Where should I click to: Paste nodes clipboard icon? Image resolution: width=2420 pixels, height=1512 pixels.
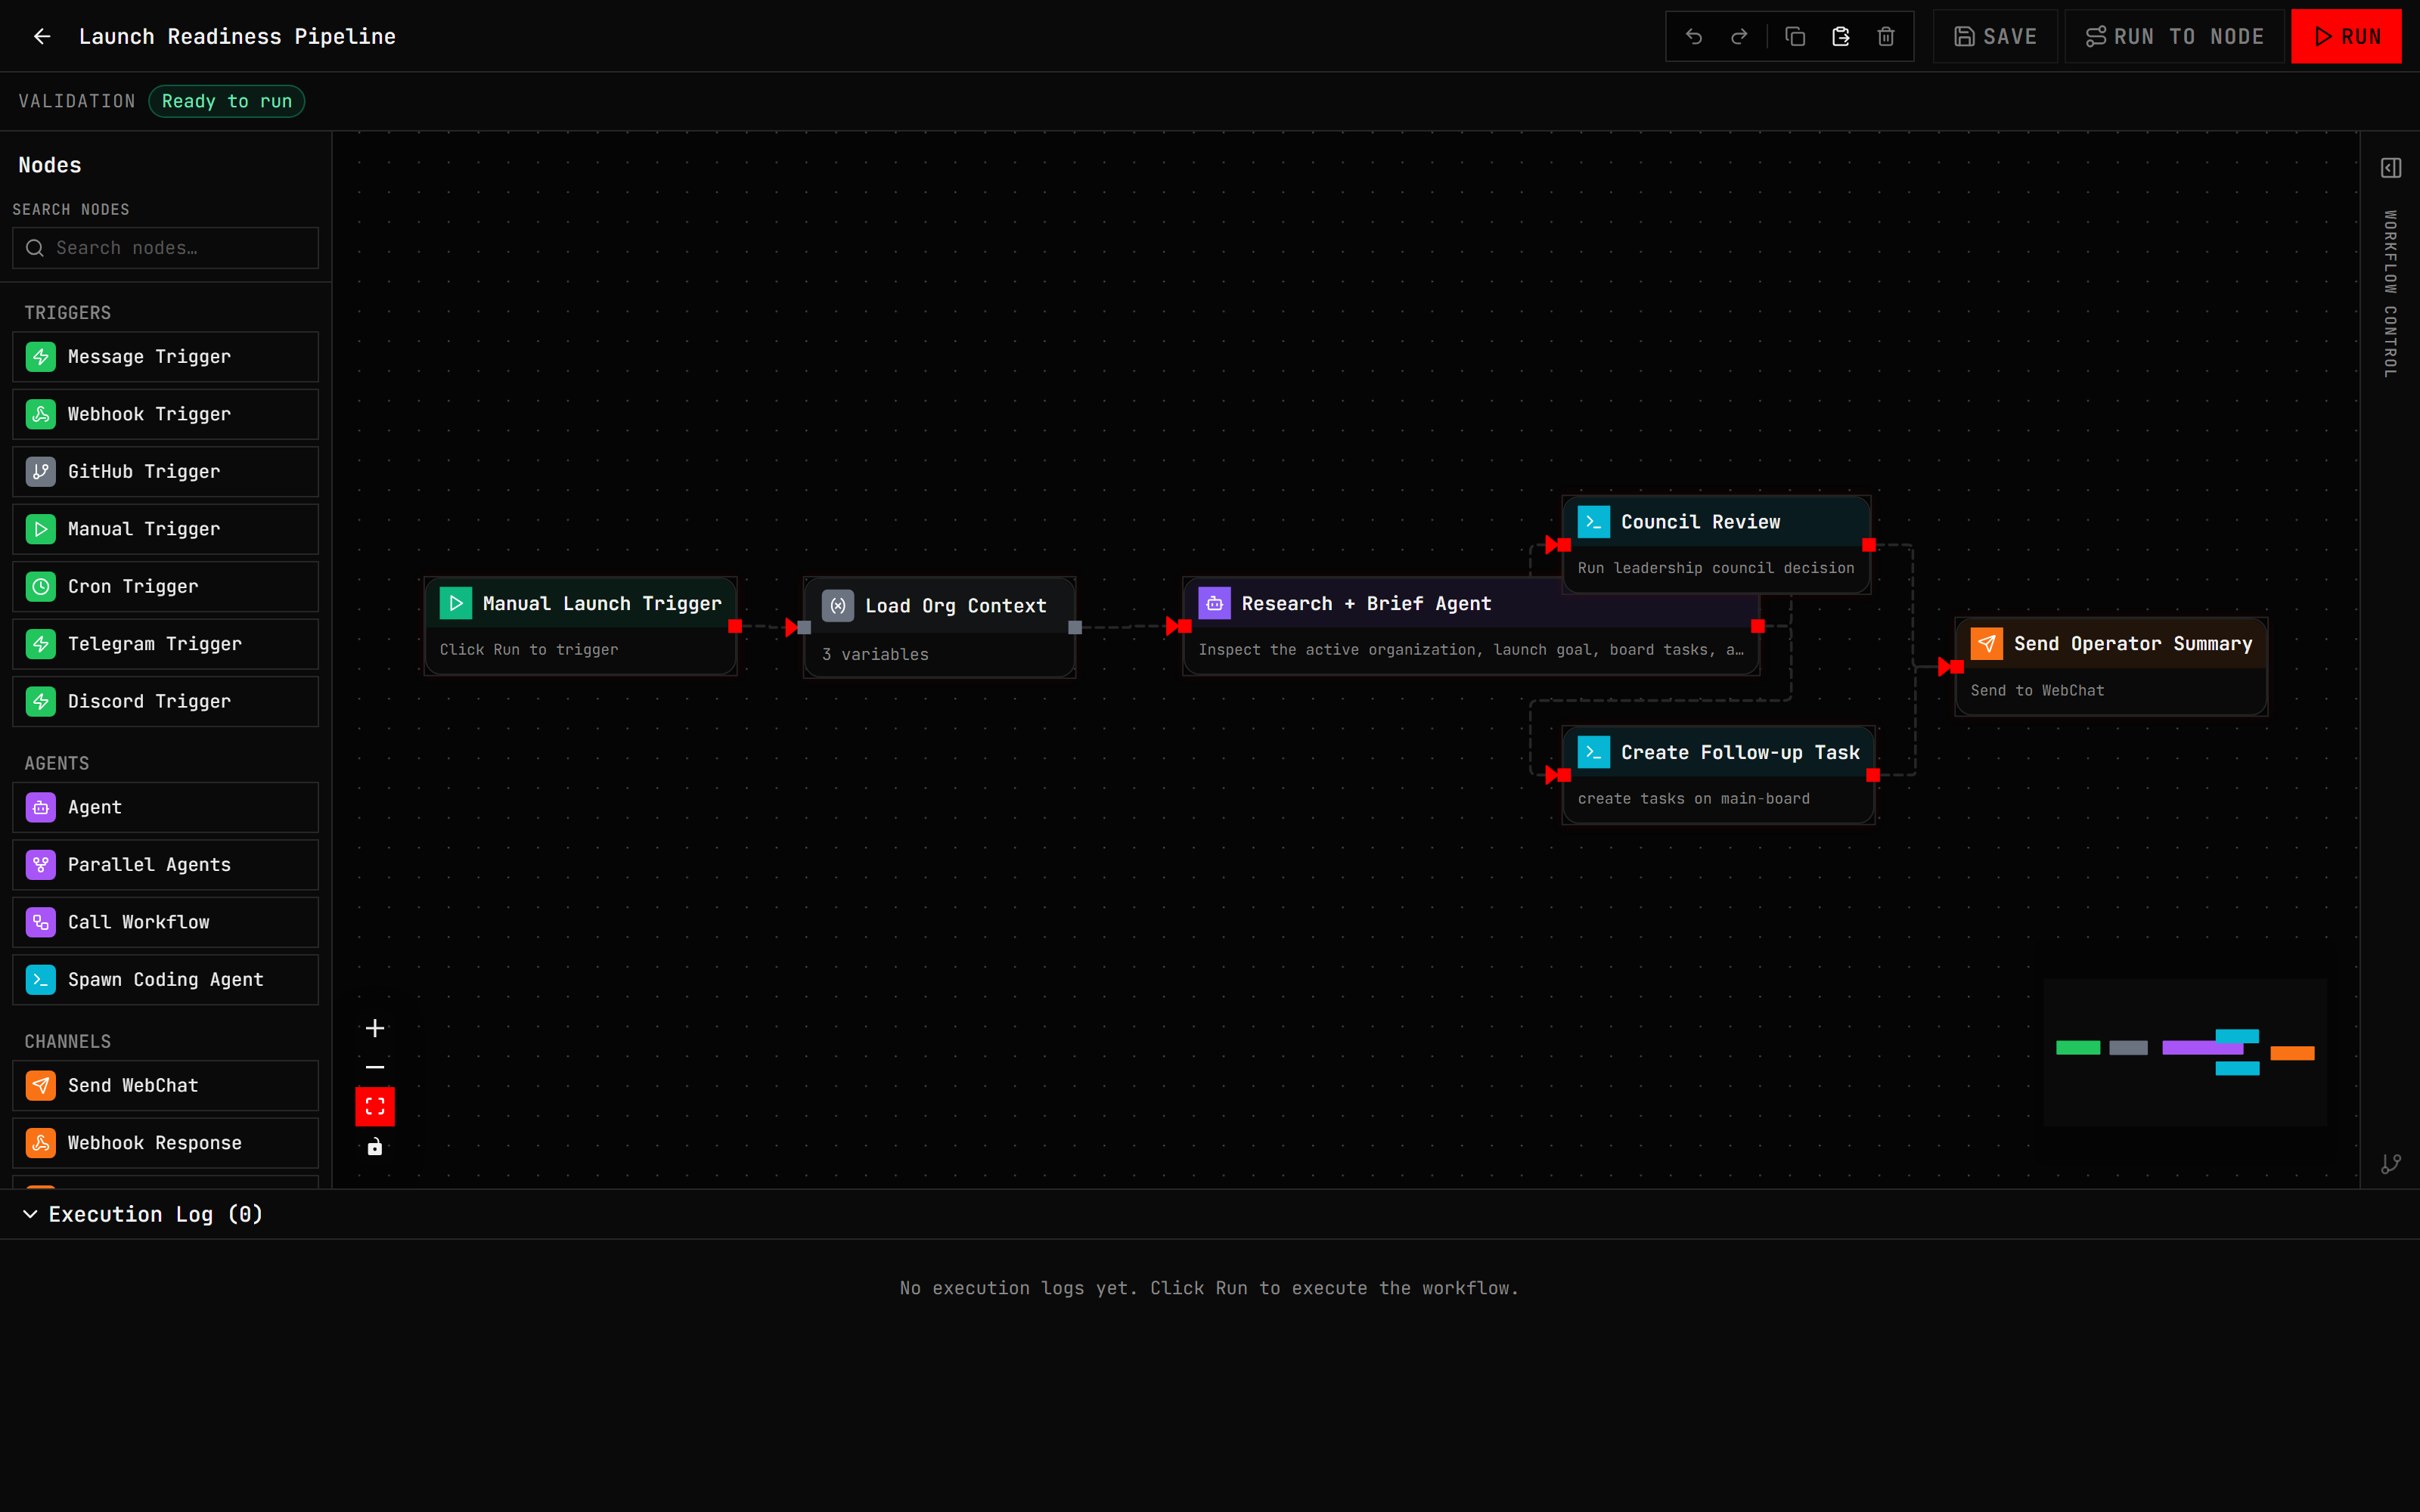(1840, 36)
